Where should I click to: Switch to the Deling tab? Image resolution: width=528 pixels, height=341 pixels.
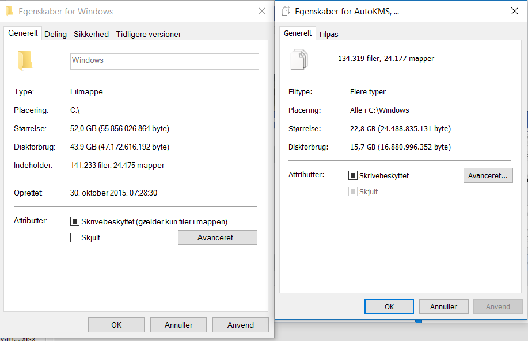coord(55,34)
